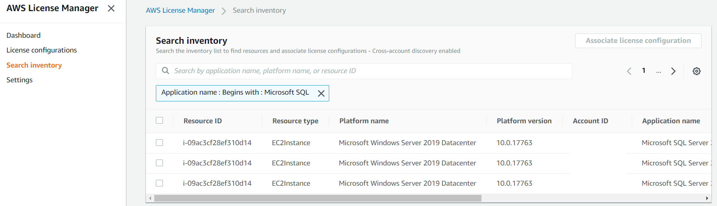Go to previous page of results
717x206 pixels.
(x=629, y=71)
